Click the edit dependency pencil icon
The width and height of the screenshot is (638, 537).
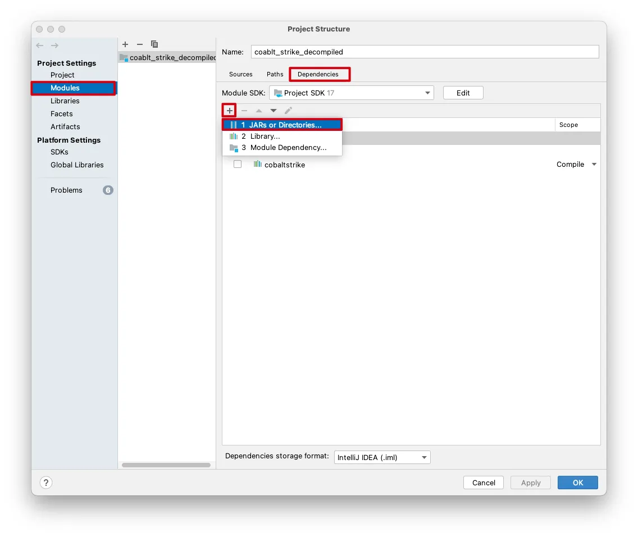click(x=288, y=111)
